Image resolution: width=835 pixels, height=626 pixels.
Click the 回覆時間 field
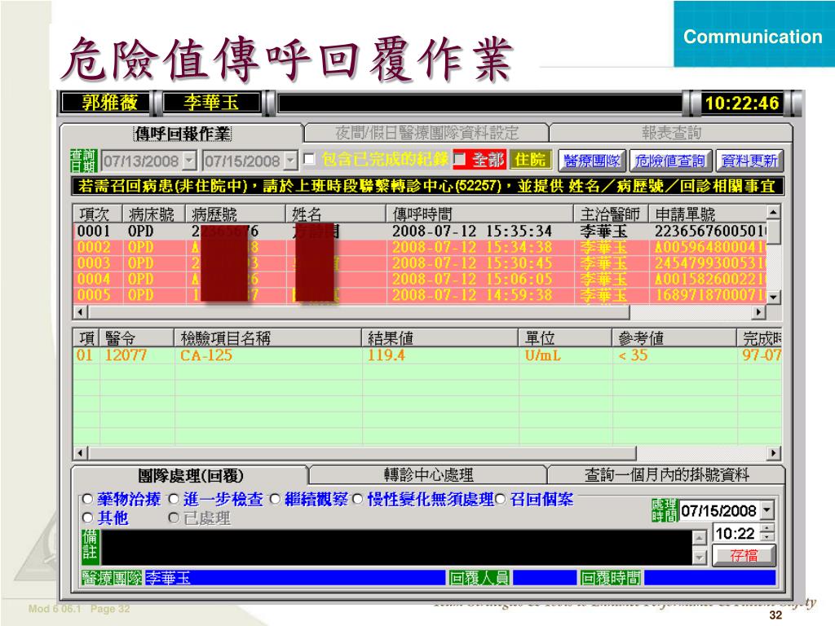click(709, 578)
